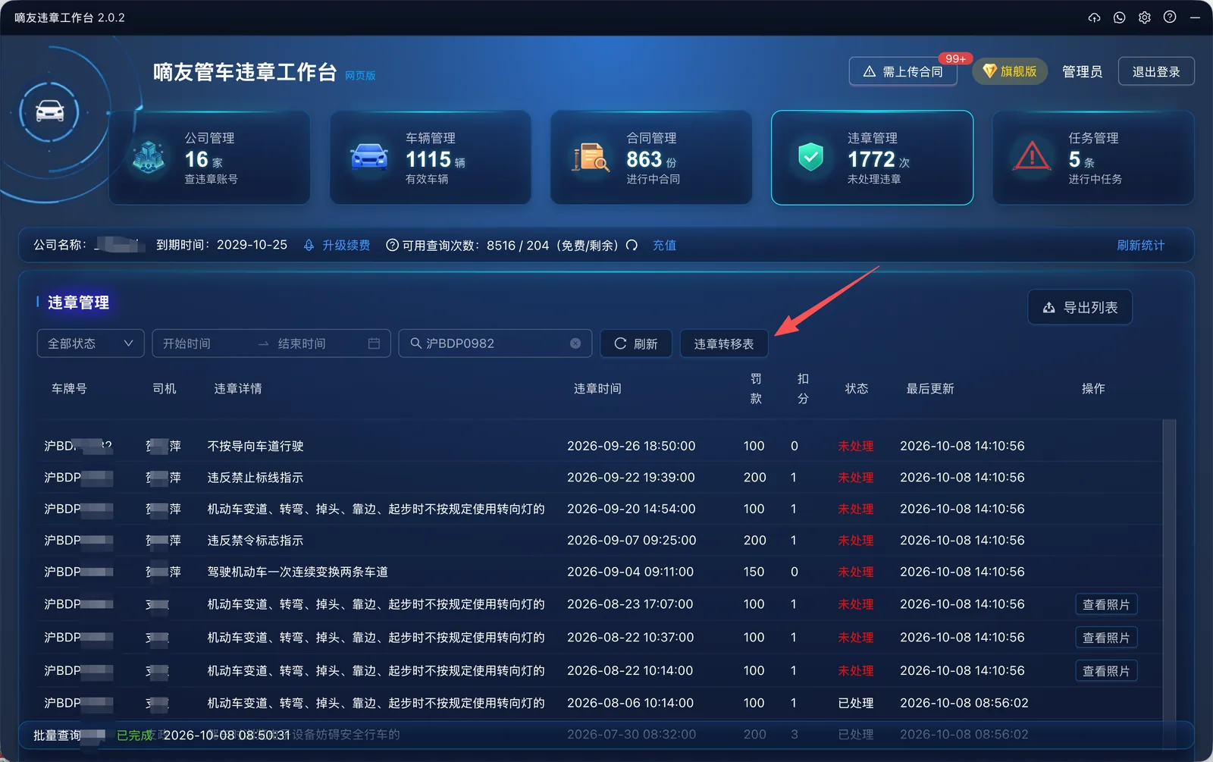Click the question icon before 可用查询次数
Image resolution: width=1213 pixels, height=762 pixels.
392,246
